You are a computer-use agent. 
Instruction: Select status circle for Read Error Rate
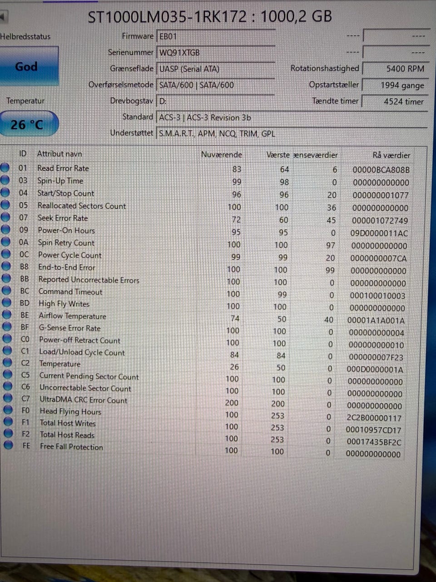pos(5,168)
